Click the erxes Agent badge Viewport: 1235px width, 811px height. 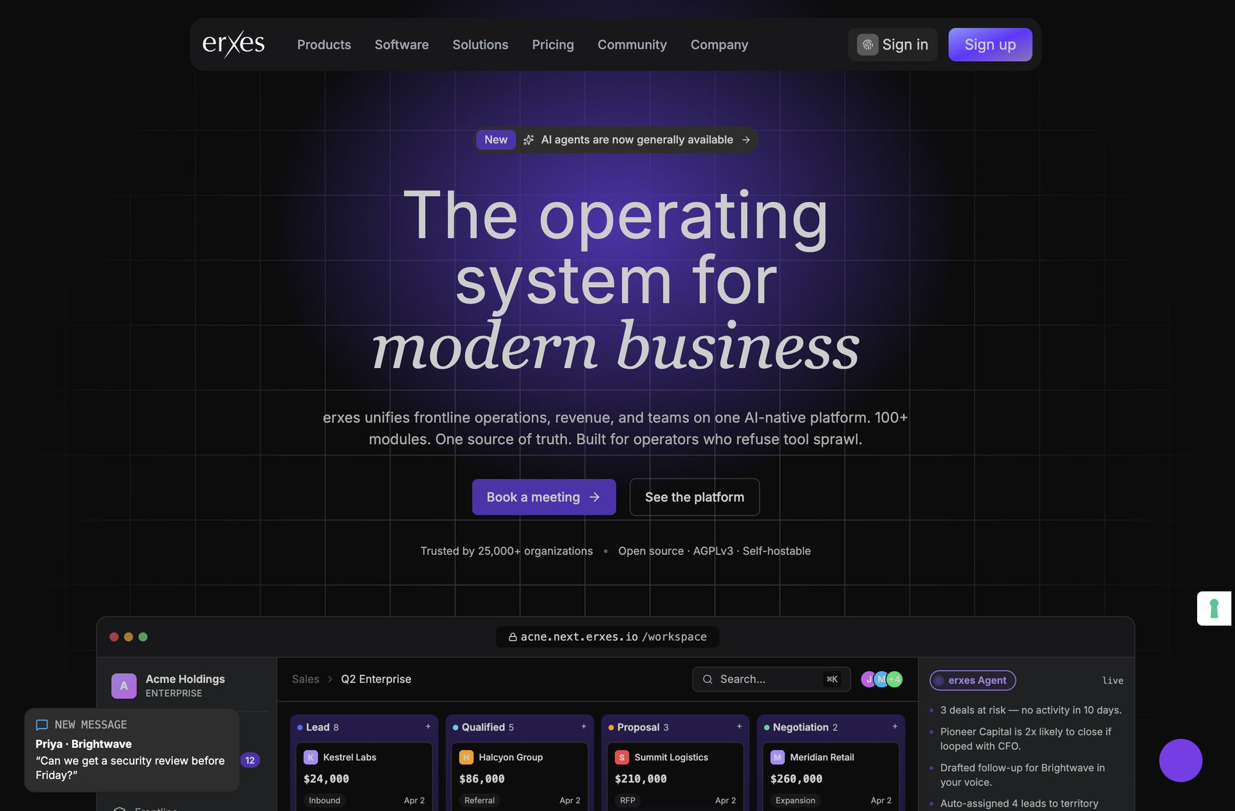[973, 680]
